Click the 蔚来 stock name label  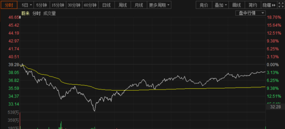pos(25,13)
